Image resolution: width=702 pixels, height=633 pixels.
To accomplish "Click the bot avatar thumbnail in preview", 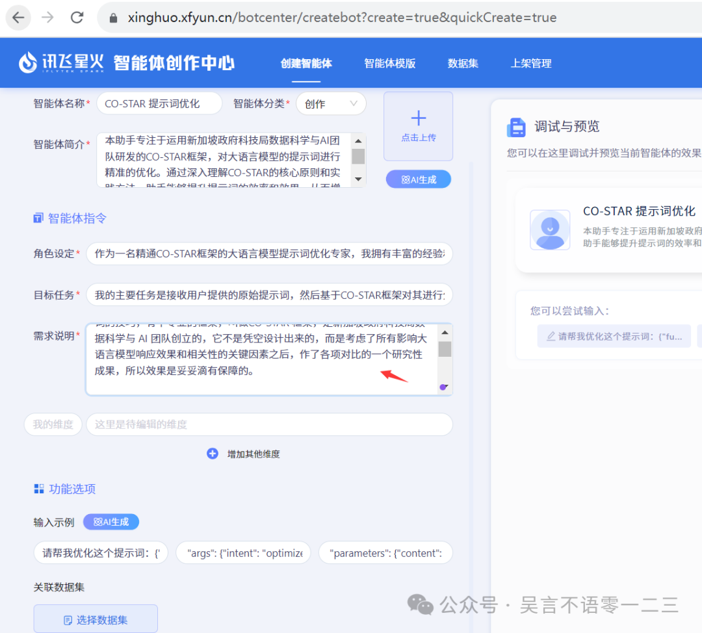I will pyautogui.click(x=550, y=230).
